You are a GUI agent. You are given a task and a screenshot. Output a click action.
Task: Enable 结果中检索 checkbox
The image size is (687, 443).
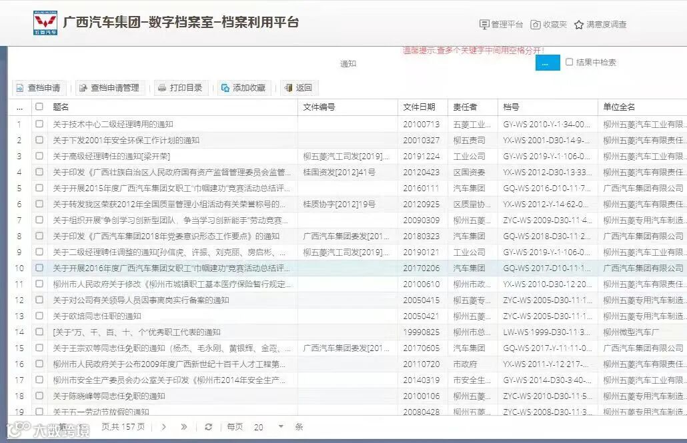click(x=569, y=62)
